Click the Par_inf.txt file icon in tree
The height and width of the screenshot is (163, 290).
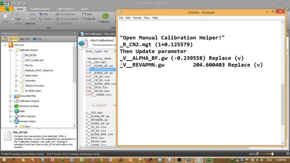(x=23, y=55)
